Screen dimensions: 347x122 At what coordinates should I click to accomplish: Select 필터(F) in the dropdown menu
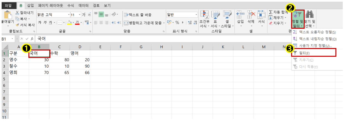314,53
